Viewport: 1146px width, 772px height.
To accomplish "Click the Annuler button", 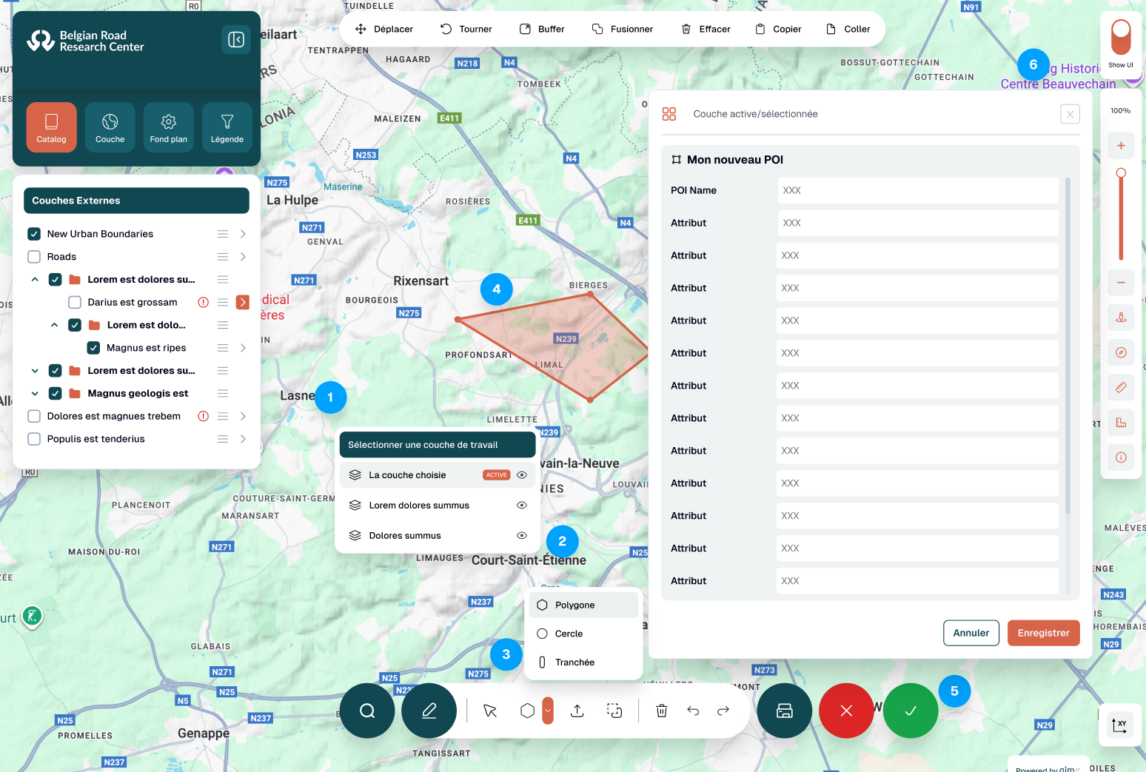I will (x=971, y=633).
